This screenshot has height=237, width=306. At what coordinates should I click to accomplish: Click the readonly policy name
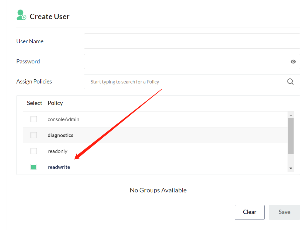58,151
